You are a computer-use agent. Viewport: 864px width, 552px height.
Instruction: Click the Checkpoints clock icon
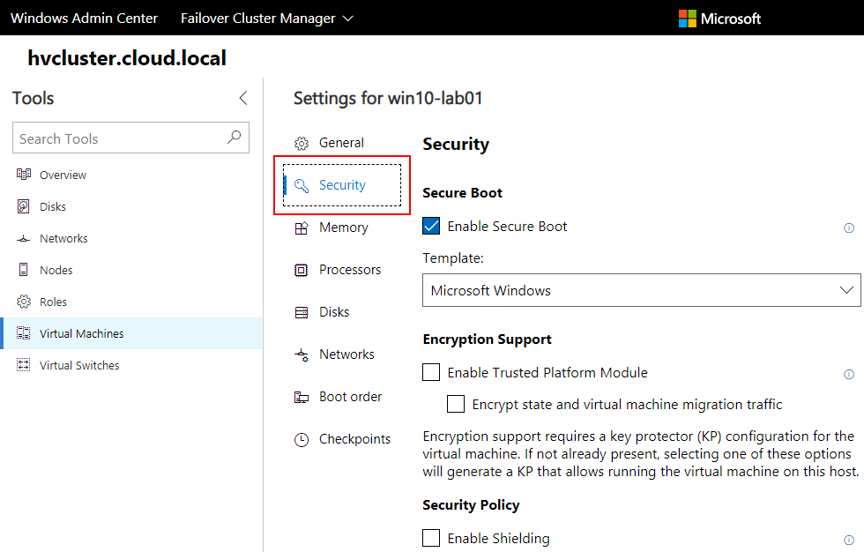click(302, 439)
